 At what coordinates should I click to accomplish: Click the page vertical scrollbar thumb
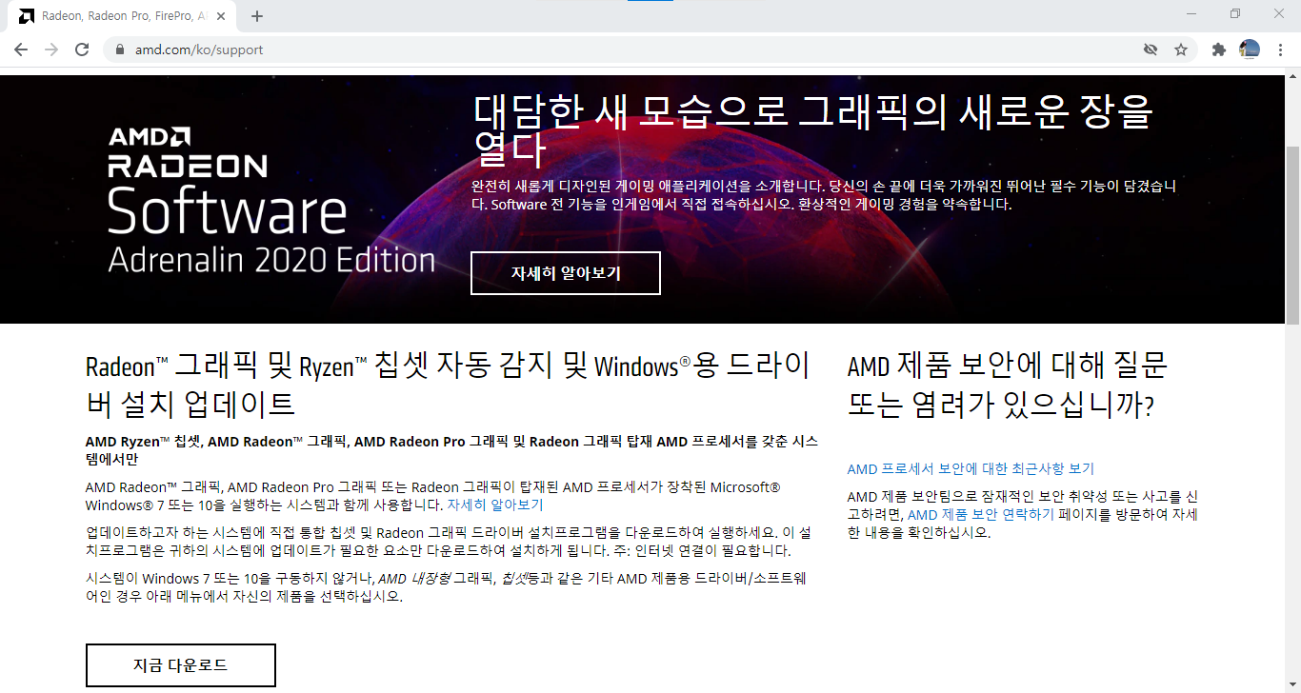1292,234
